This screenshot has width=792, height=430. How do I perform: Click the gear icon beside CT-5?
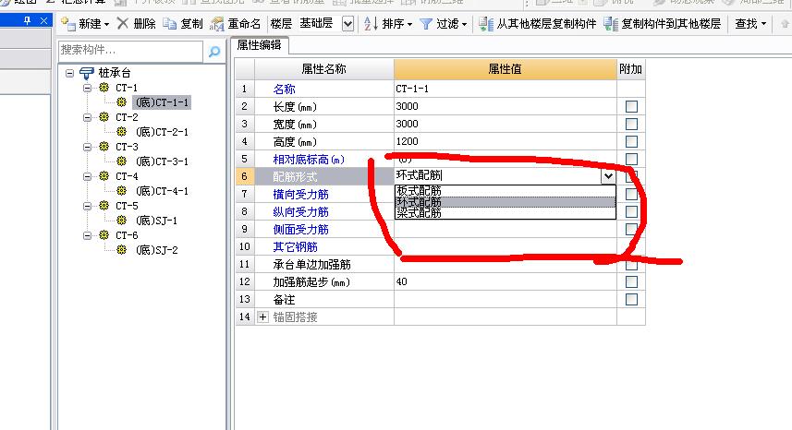coord(104,206)
